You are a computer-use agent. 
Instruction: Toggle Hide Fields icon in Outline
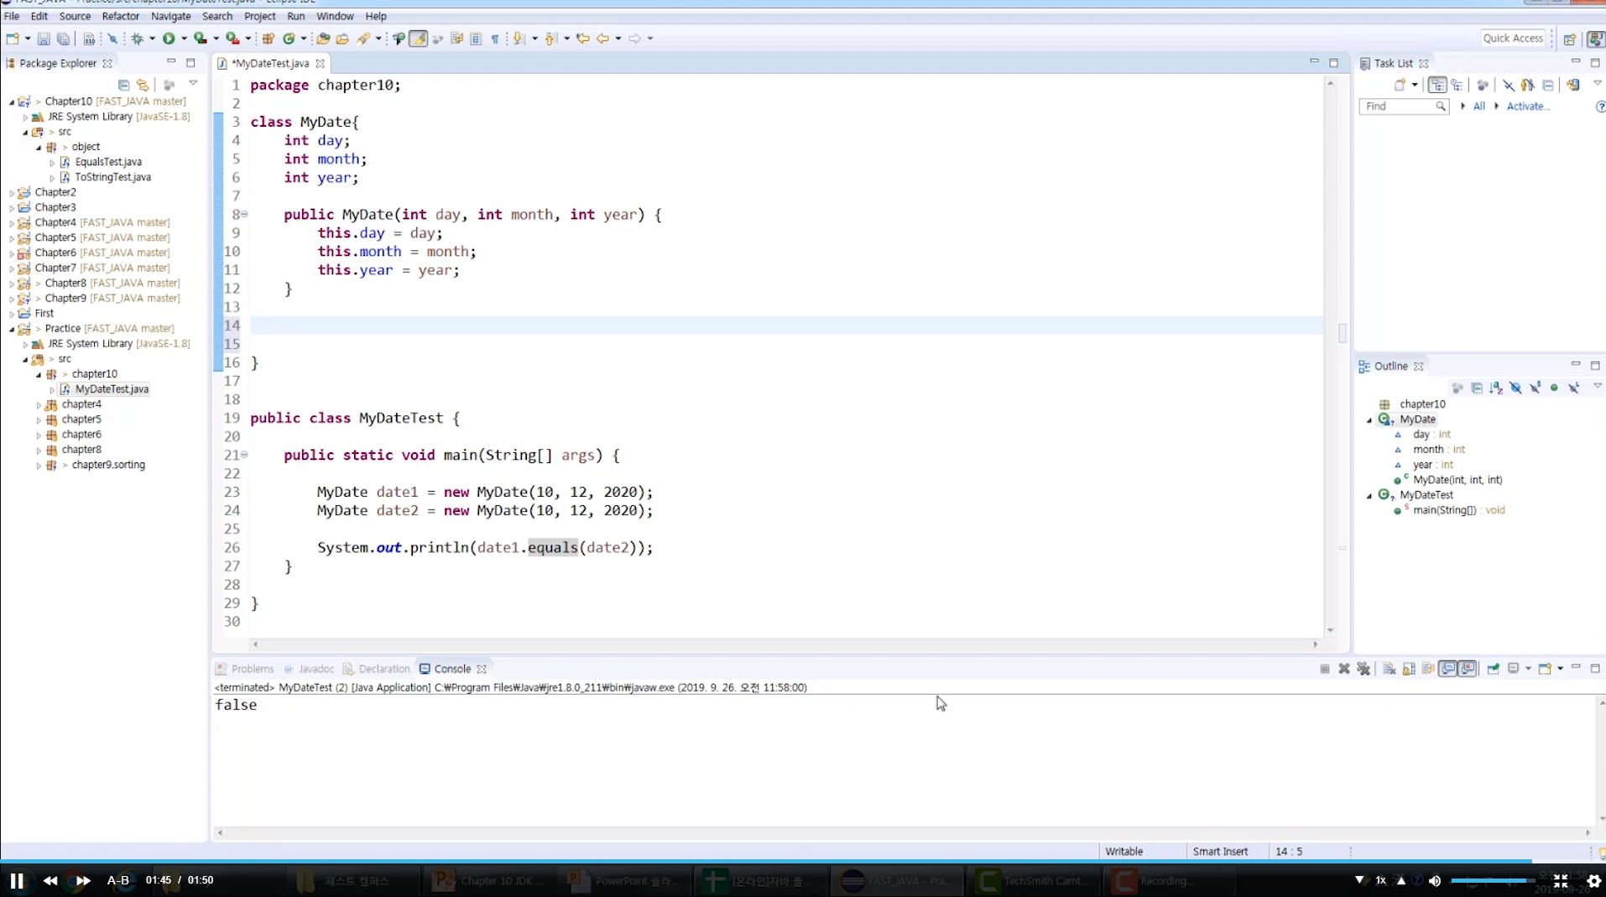point(1515,388)
